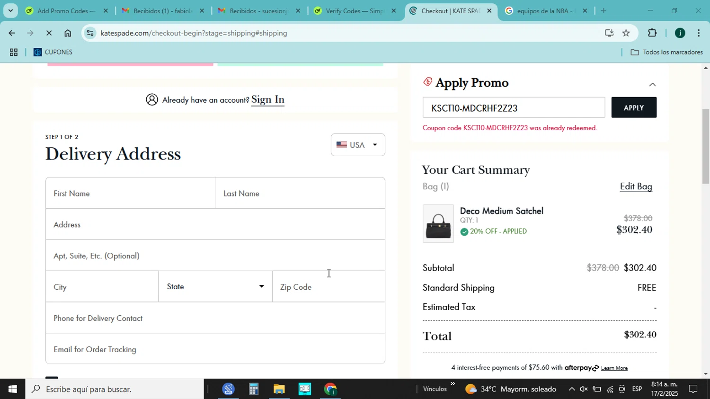
Task: Open the blue app icon on the taskbar, left of Calculator
Action: point(229,389)
